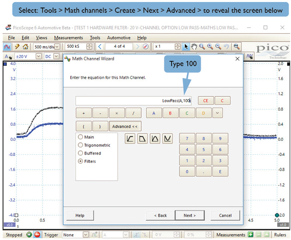Click the lightning bolt auto setup icon

[x=17, y=47]
